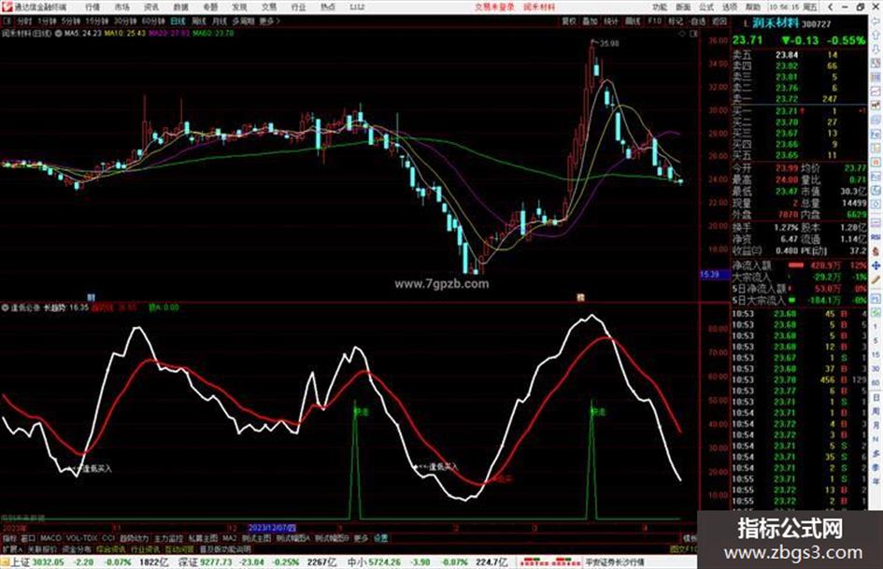Image resolution: width=883 pixels, height=569 pixels.
Task: Click the stock name 润禾材料 header
Action: (x=776, y=23)
